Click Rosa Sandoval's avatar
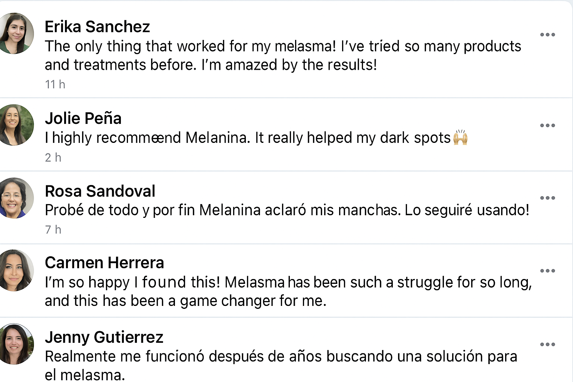 tap(15, 198)
